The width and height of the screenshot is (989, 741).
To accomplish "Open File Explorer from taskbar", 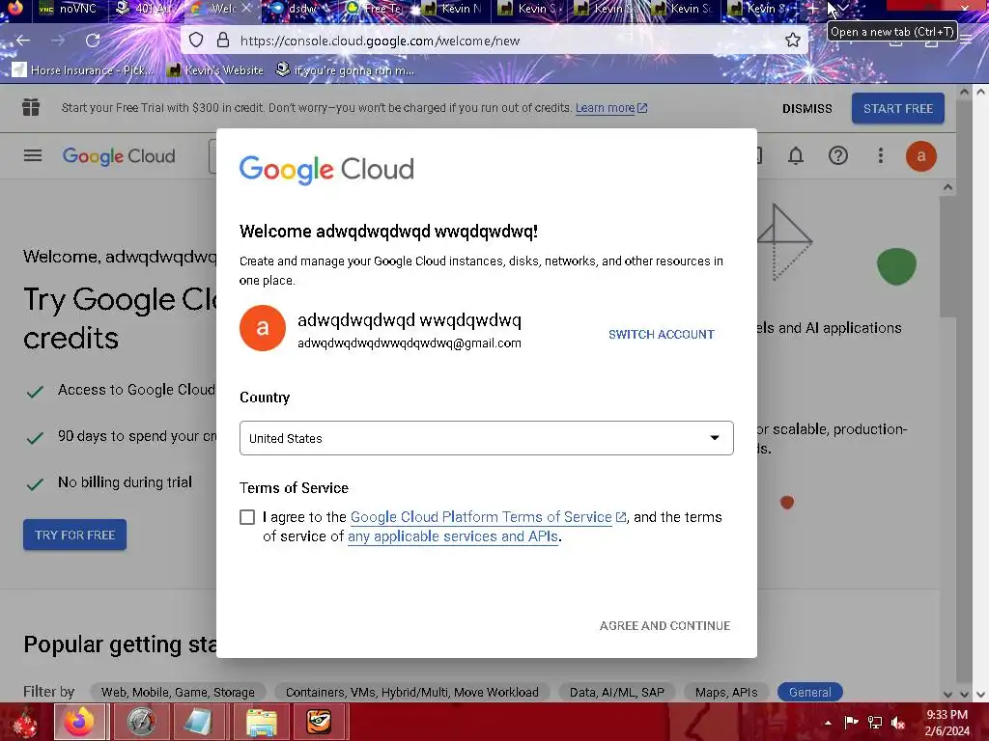I will click(x=261, y=722).
